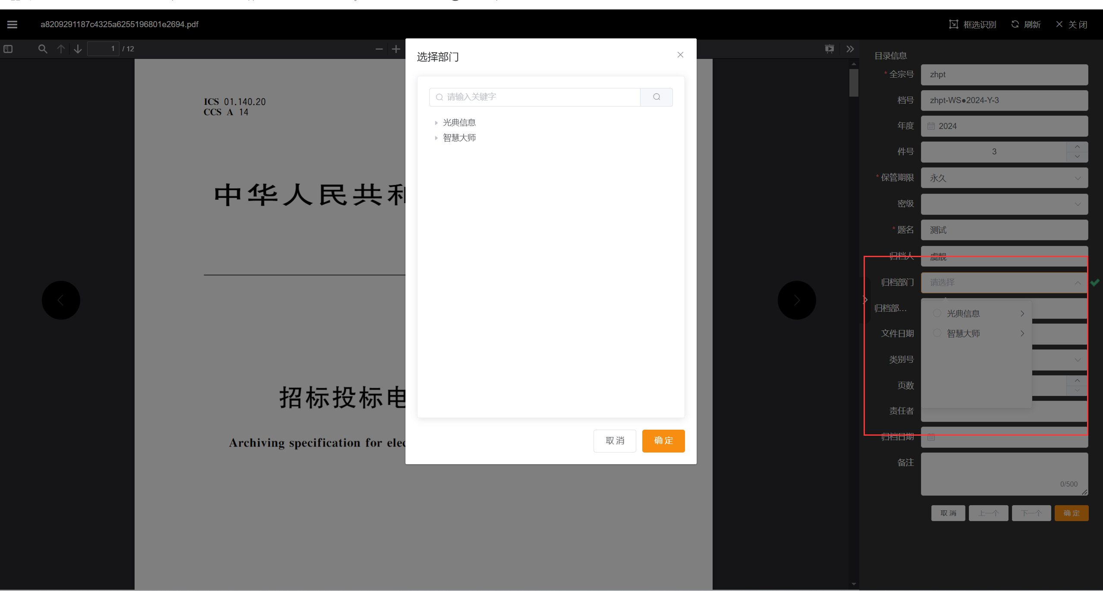
Task: Expand the 光典信息 tree node arrow
Action: (436, 123)
